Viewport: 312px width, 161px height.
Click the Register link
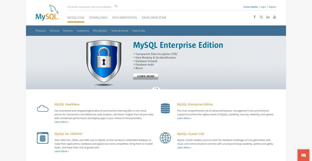point(272,7)
